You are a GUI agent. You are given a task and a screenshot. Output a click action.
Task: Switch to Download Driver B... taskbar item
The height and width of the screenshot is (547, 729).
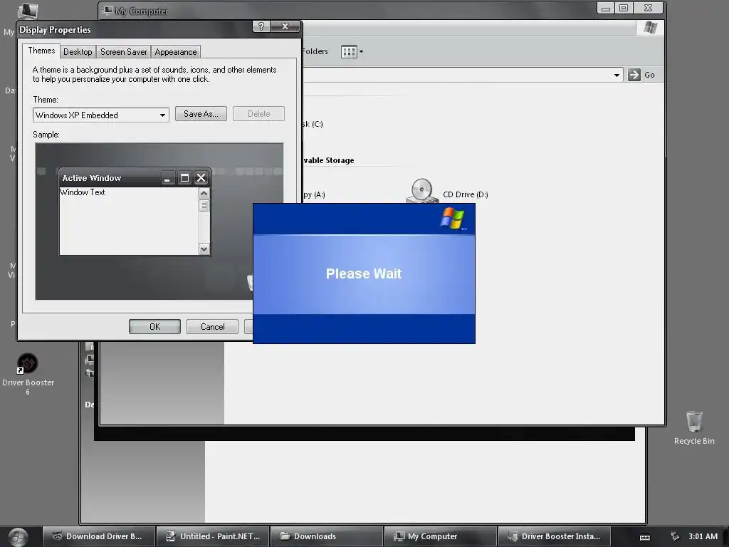(98, 536)
